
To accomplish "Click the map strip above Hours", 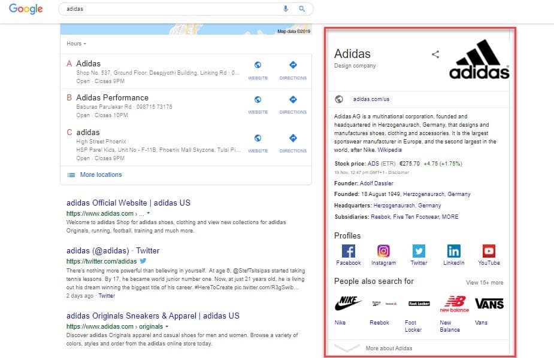I will pyautogui.click(x=186, y=29).
